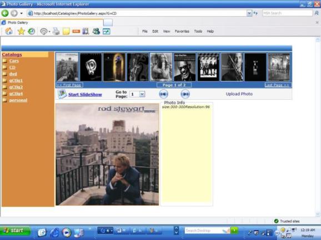Open the CD catalog
This screenshot has width=321, height=240.
[12, 68]
